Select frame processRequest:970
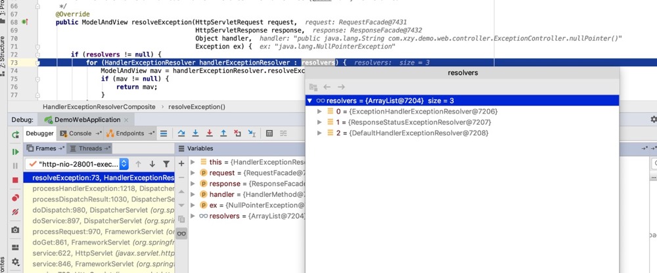This screenshot has width=657, height=273. tap(99, 232)
